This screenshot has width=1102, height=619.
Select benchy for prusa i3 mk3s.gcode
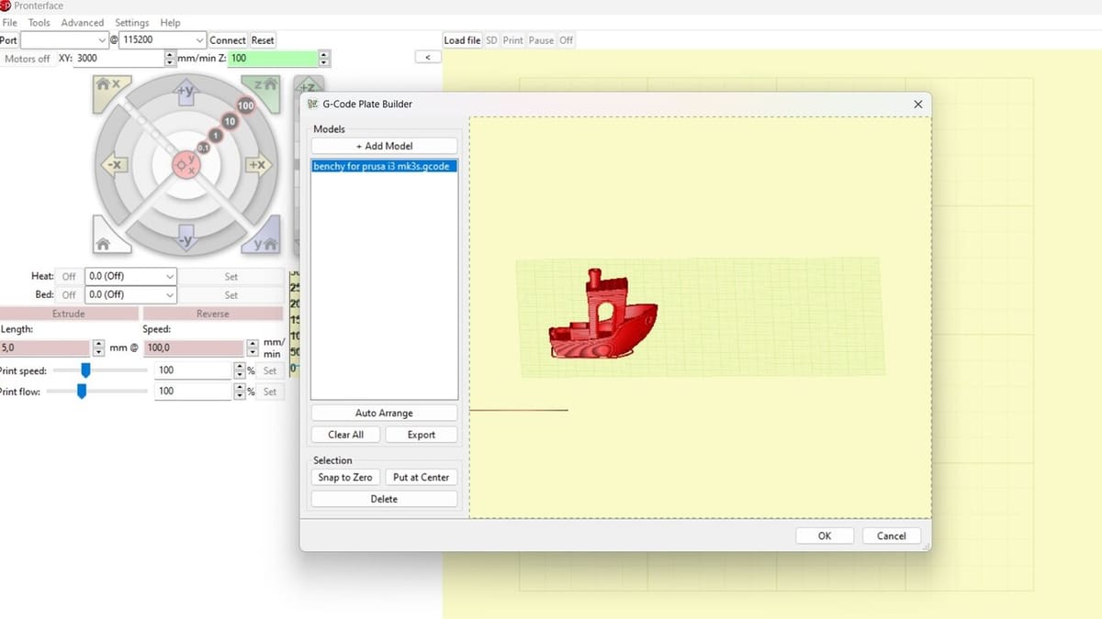384,166
